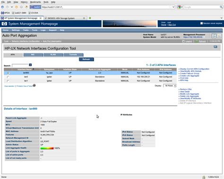
Task: Click the Sign Out link
Action: pos(172,25)
